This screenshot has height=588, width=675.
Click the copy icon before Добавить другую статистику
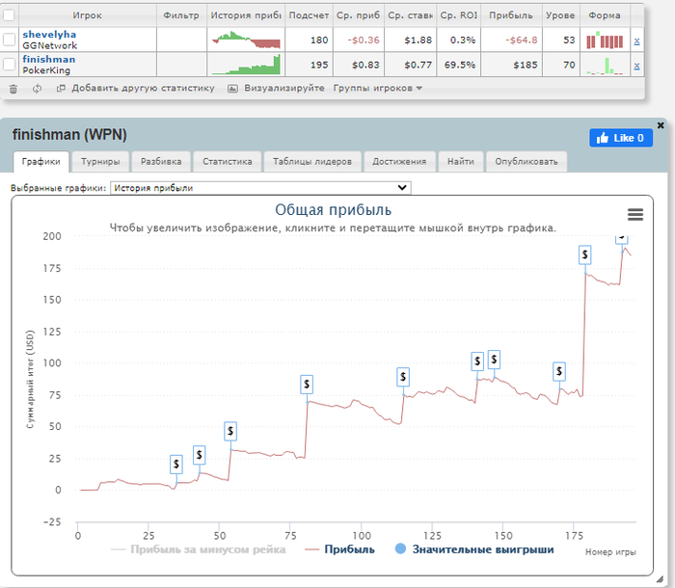tap(61, 89)
